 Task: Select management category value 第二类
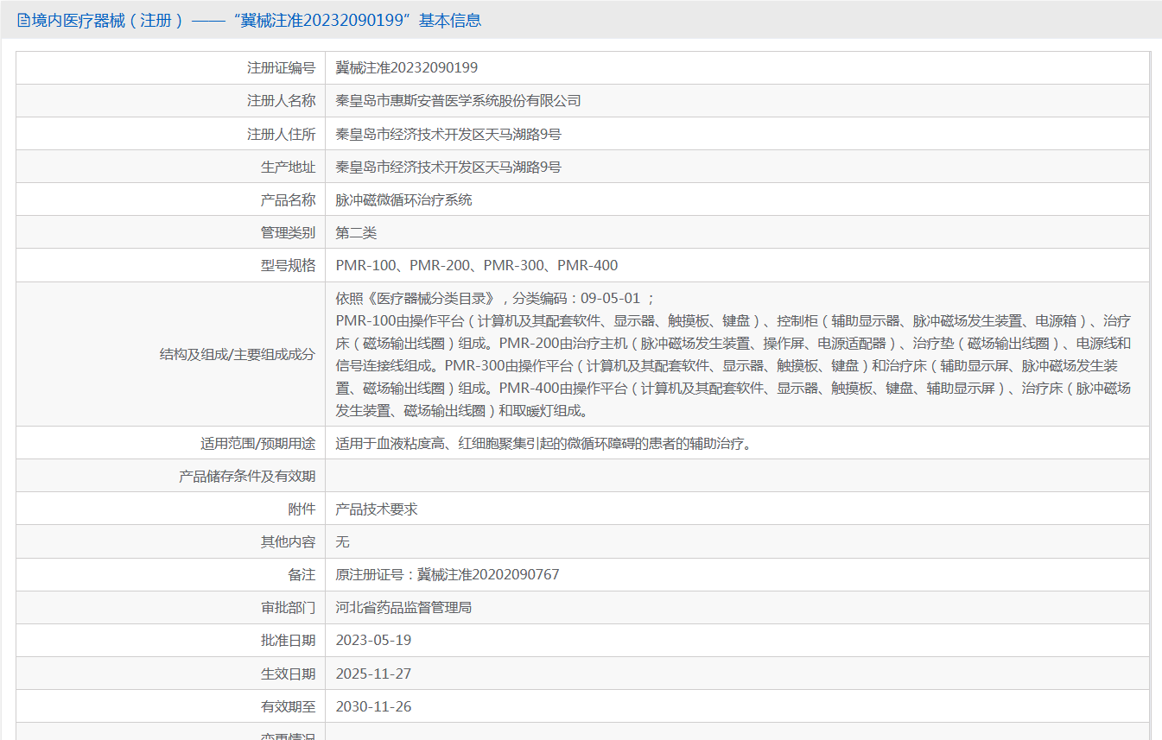(x=356, y=232)
